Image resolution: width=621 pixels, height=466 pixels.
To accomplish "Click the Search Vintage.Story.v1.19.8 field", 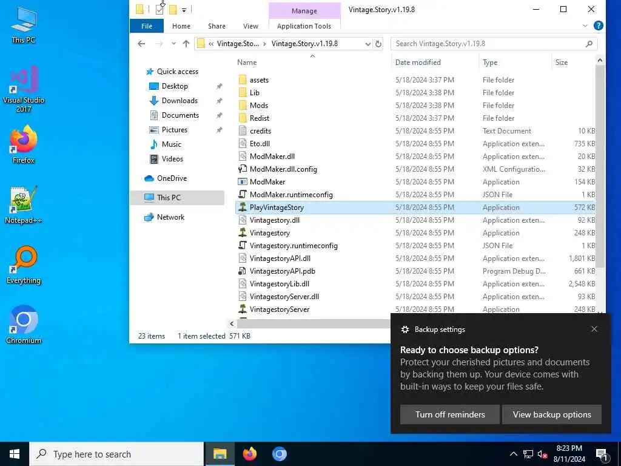I will (x=494, y=44).
